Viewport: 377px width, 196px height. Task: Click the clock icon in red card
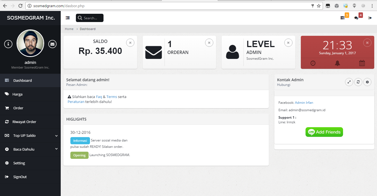pyautogui.click(x=313, y=63)
